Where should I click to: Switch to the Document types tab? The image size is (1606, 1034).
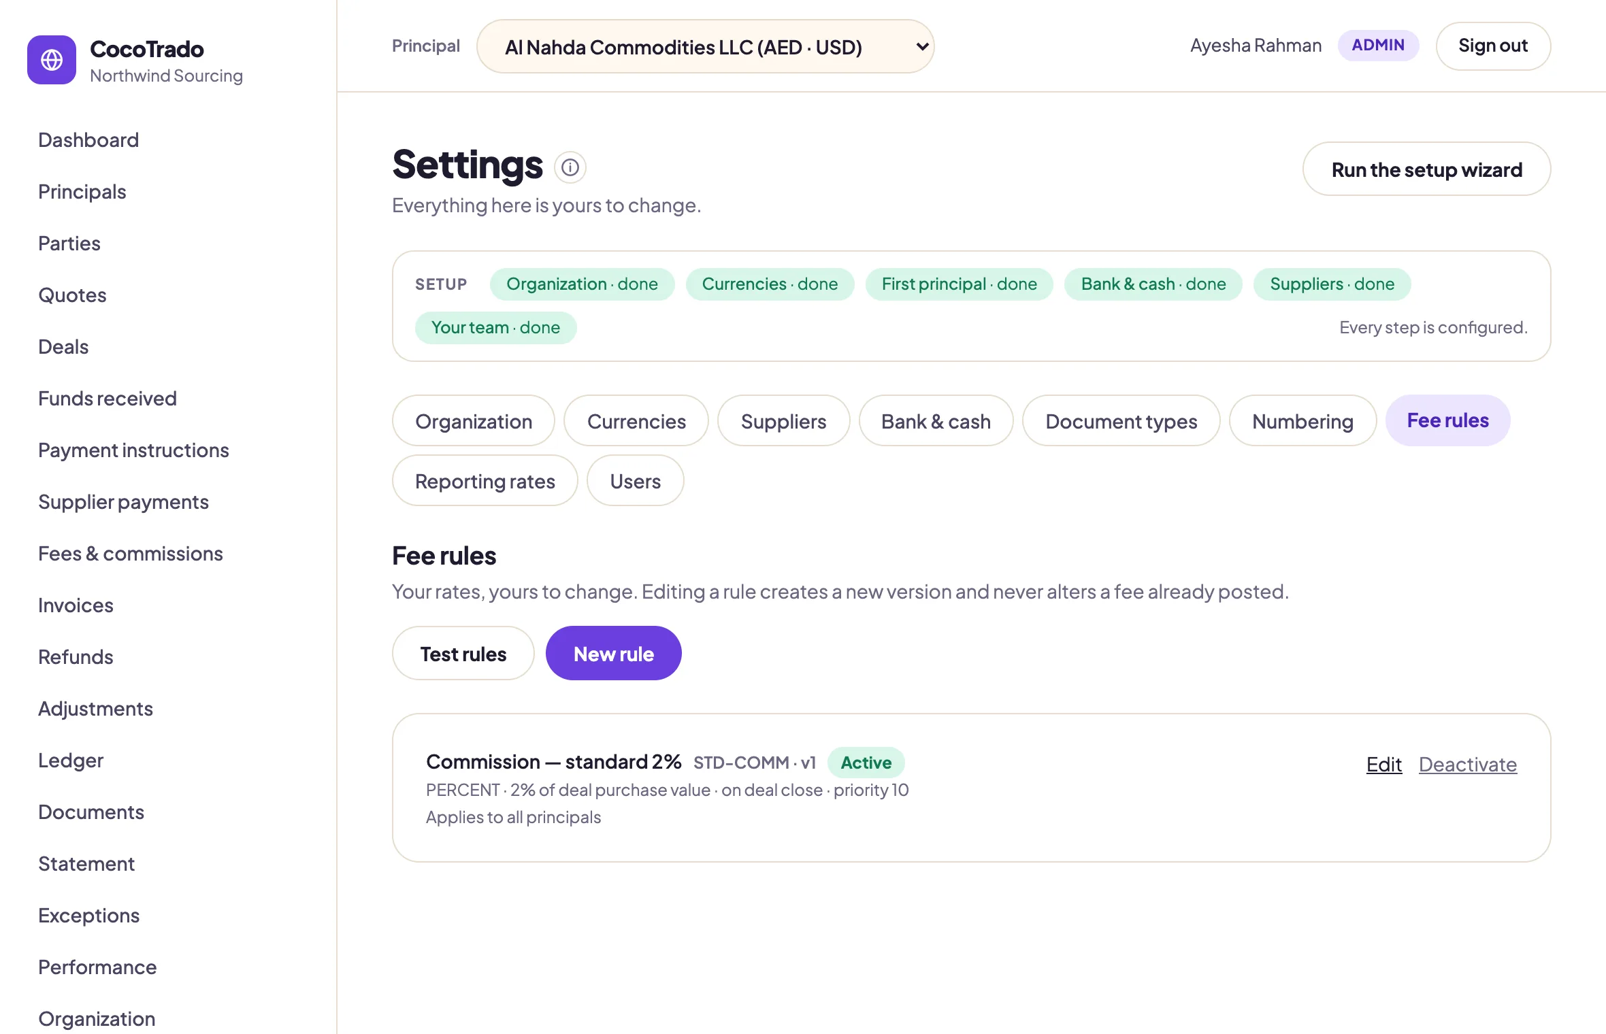[1121, 421]
